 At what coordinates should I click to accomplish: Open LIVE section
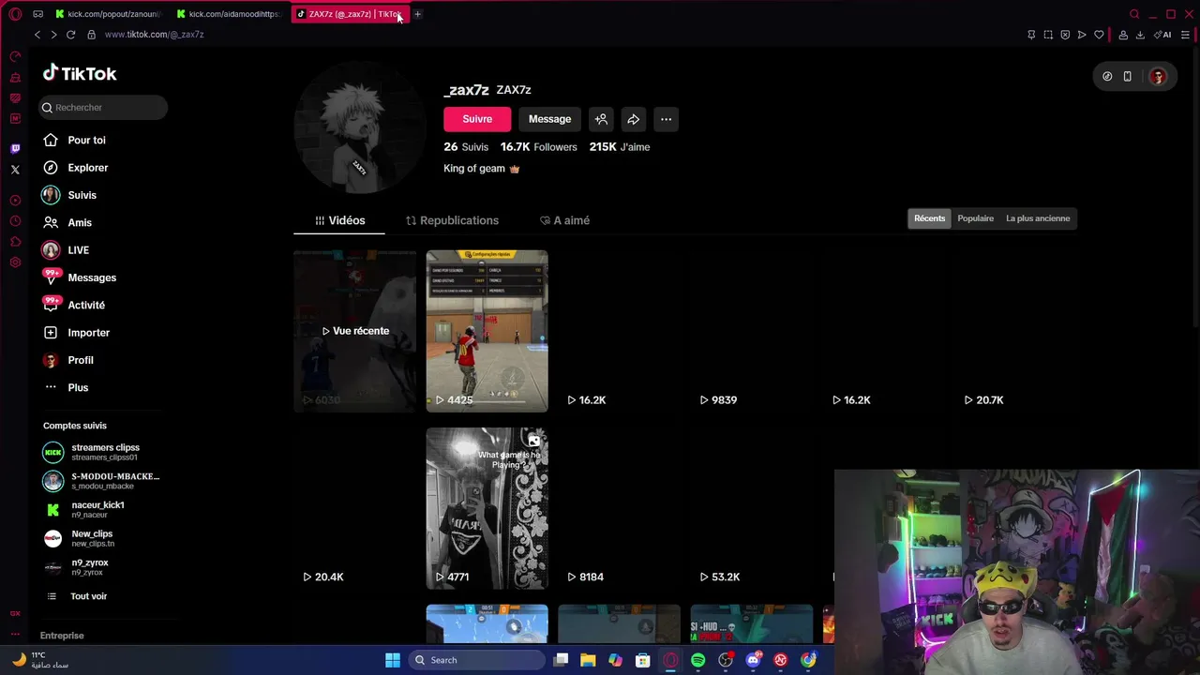click(x=78, y=250)
